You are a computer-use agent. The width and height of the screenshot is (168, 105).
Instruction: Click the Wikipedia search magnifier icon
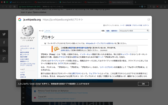tap(148, 30)
